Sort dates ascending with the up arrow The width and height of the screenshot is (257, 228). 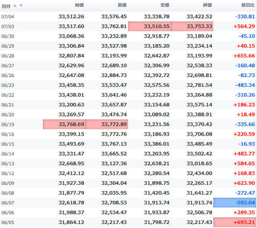[15, 6]
